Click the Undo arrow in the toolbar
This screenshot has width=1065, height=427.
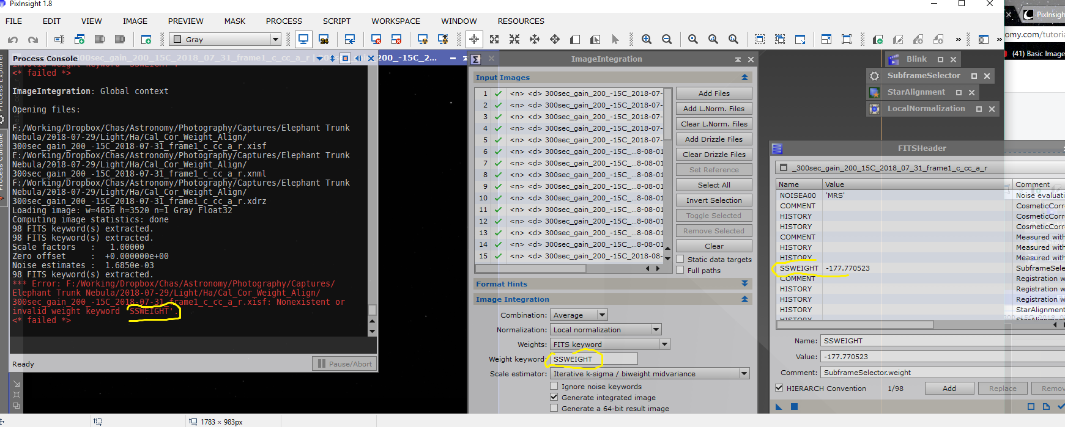pyautogui.click(x=13, y=40)
